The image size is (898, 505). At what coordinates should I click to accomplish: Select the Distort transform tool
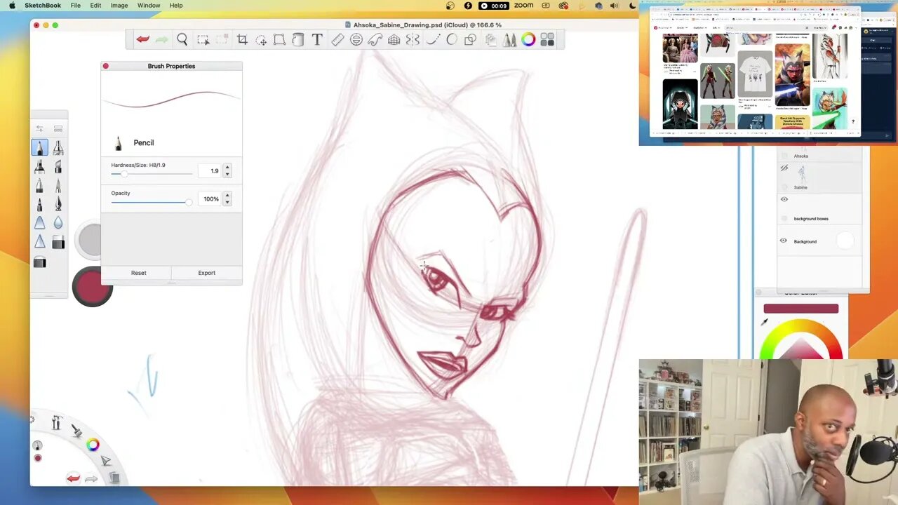(279, 40)
